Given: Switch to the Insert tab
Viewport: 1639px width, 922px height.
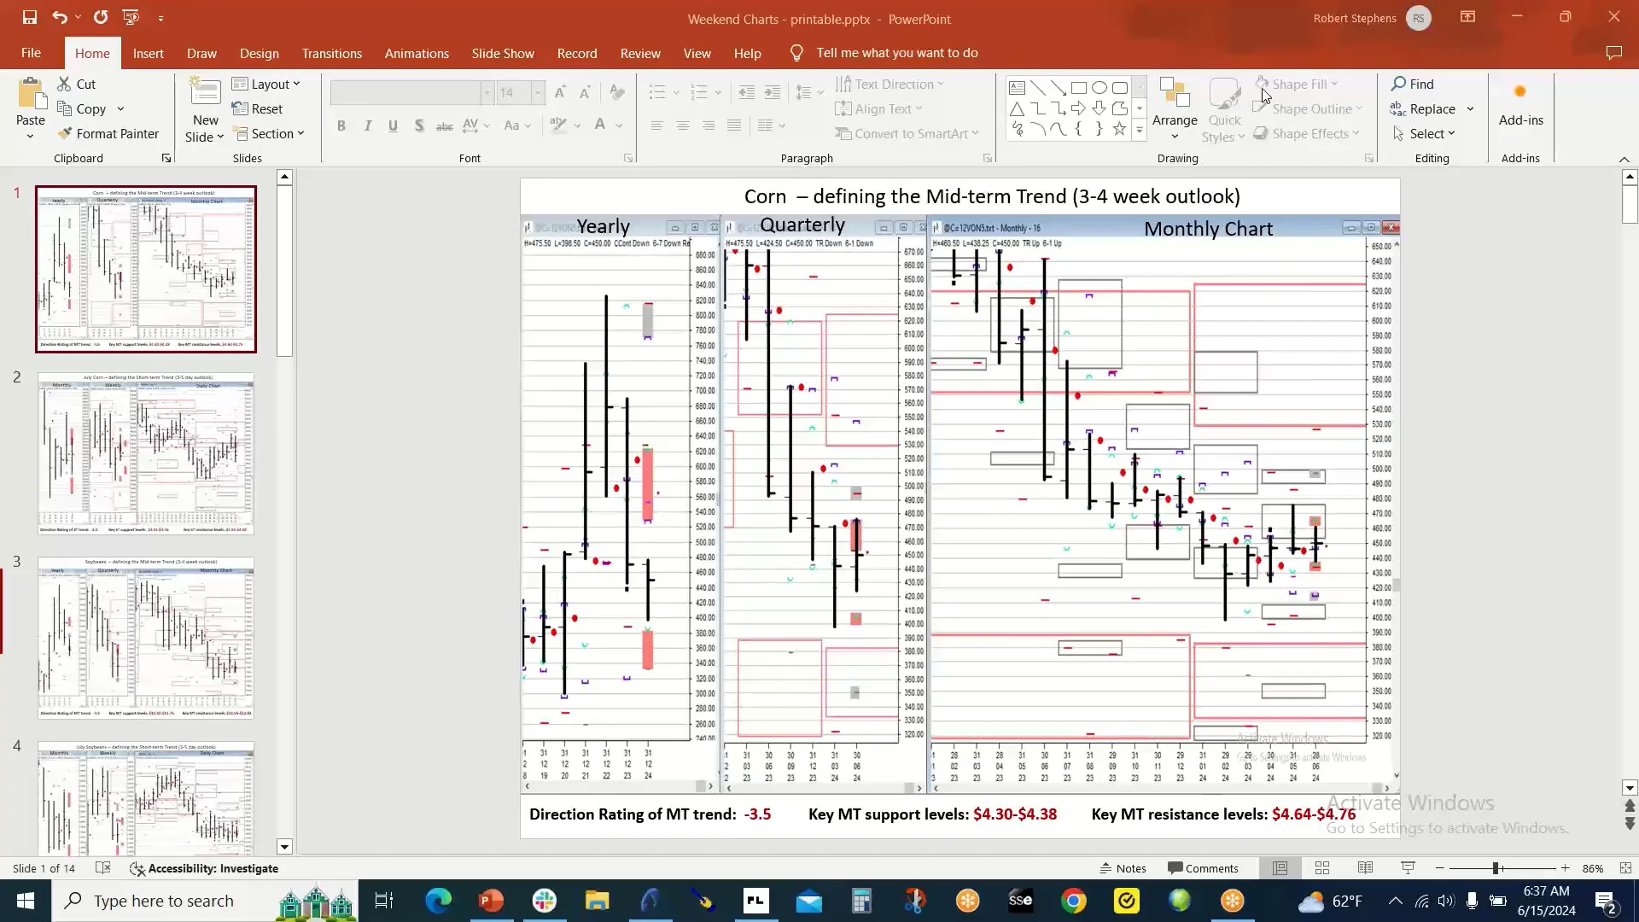Looking at the screenshot, I should pos(148,53).
